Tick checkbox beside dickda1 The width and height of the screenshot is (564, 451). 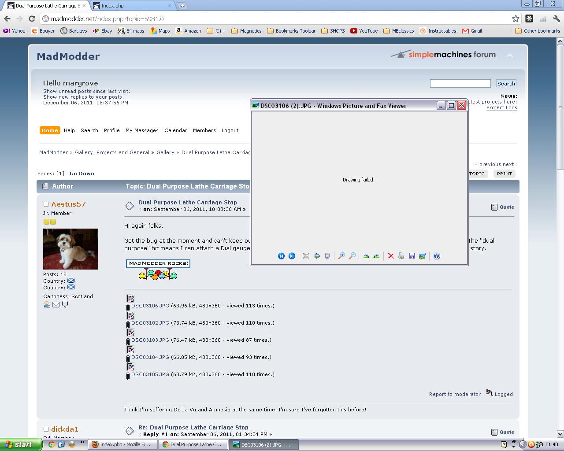point(46,429)
